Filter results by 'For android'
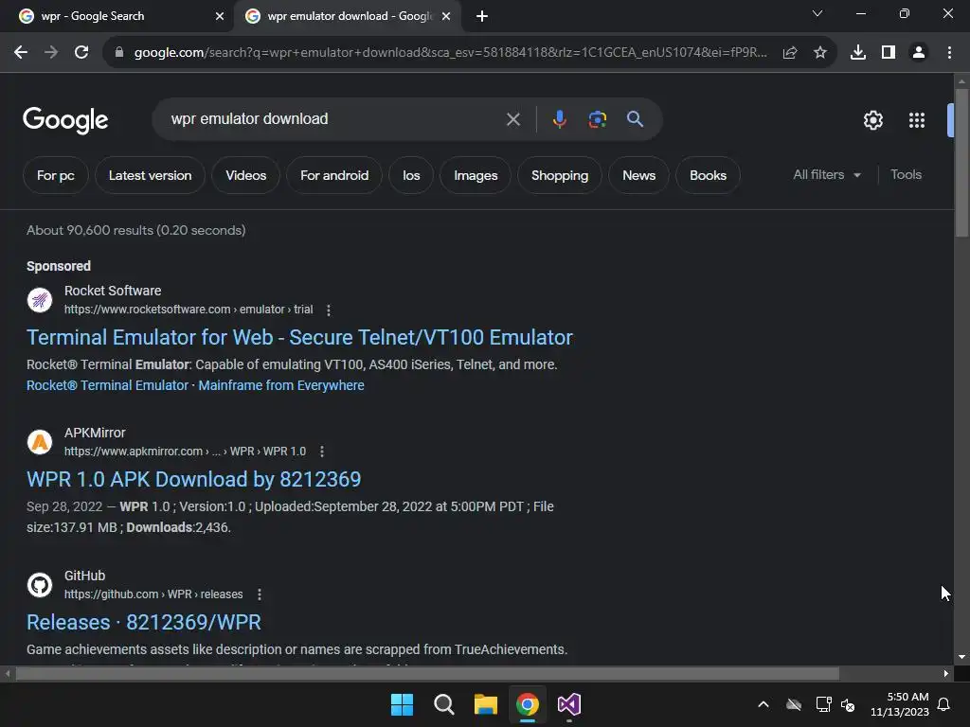 pyautogui.click(x=334, y=175)
